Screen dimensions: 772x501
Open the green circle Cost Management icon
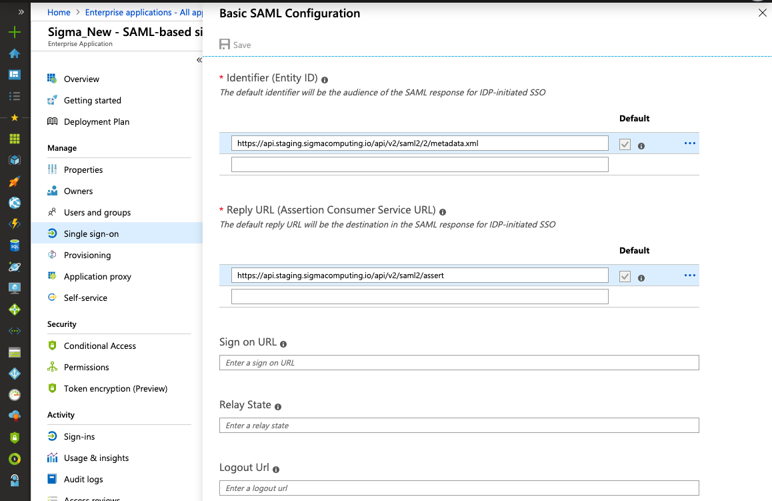click(15, 459)
